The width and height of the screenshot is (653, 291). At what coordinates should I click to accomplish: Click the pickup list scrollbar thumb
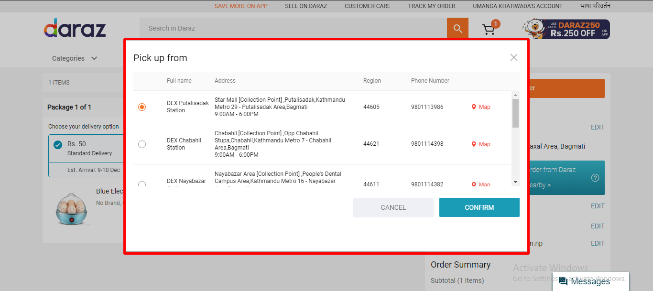tap(515, 113)
